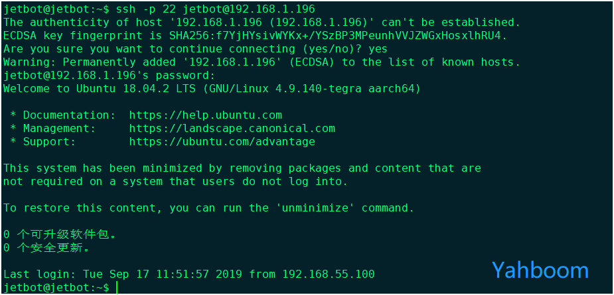Click the help.ubuntu.com documentation URL
Screen dimensions: 614x295
point(206,115)
